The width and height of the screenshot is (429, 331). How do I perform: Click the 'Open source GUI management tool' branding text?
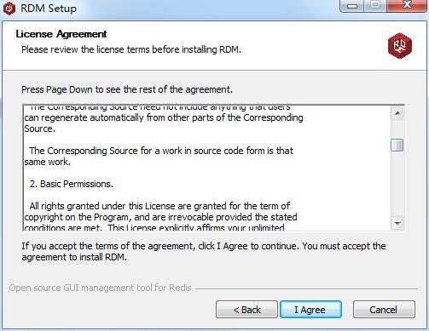pyautogui.click(x=100, y=288)
